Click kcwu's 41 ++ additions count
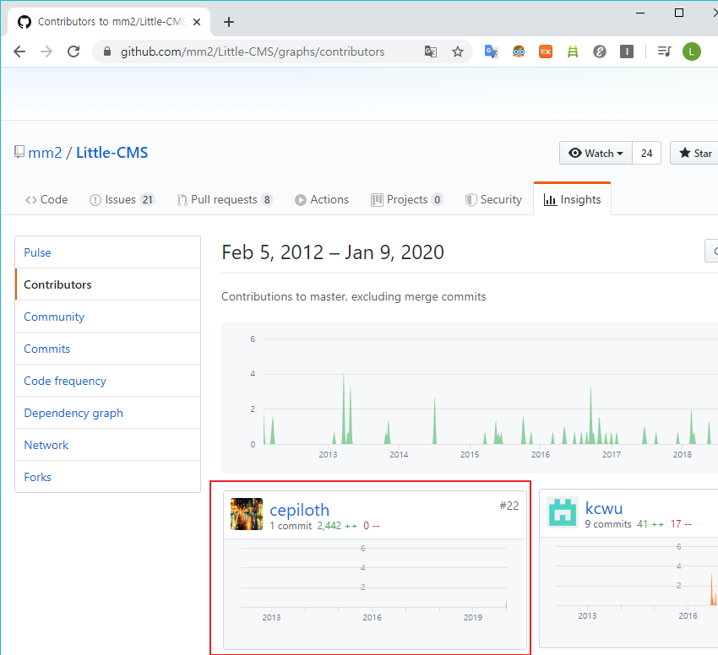This screenshot has height=655, width=718. 650,523
